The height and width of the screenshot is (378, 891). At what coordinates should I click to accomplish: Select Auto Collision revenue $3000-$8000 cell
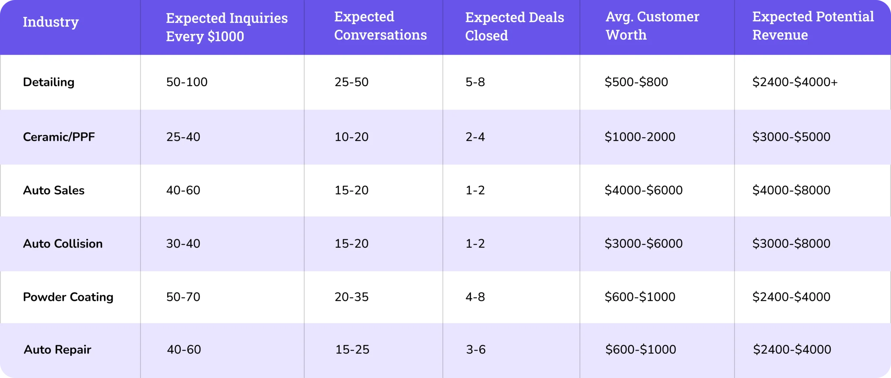click(791, 244)
